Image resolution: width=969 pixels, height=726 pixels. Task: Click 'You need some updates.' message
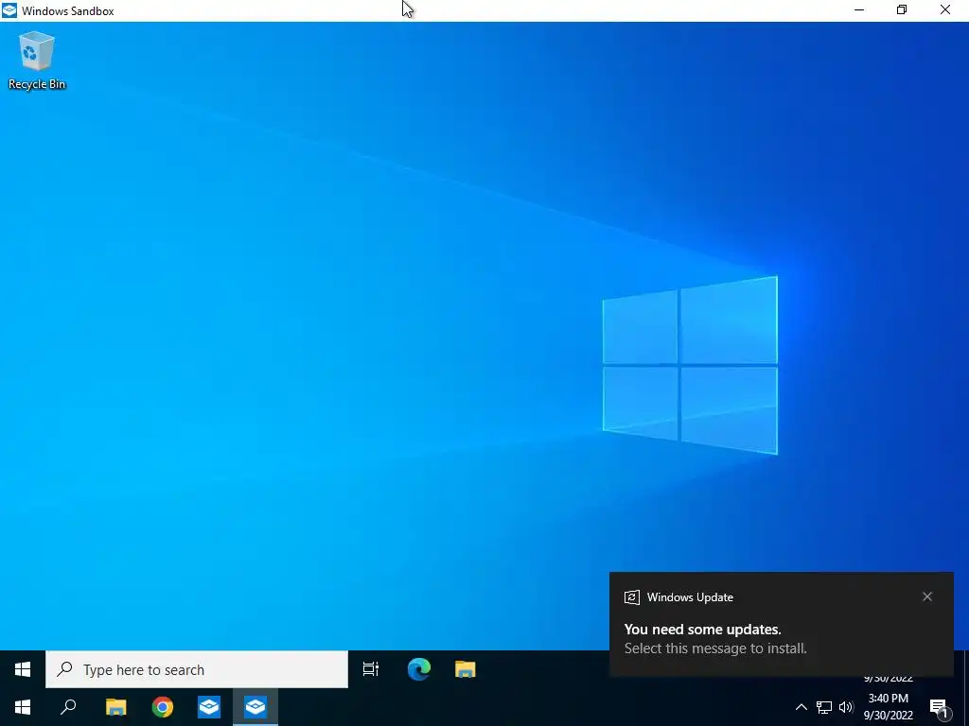click(x=703, y=629)
